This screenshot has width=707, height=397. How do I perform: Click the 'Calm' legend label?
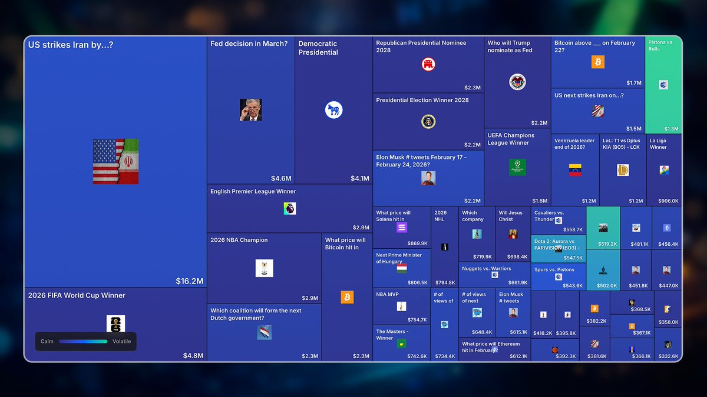tap(47, 341)
